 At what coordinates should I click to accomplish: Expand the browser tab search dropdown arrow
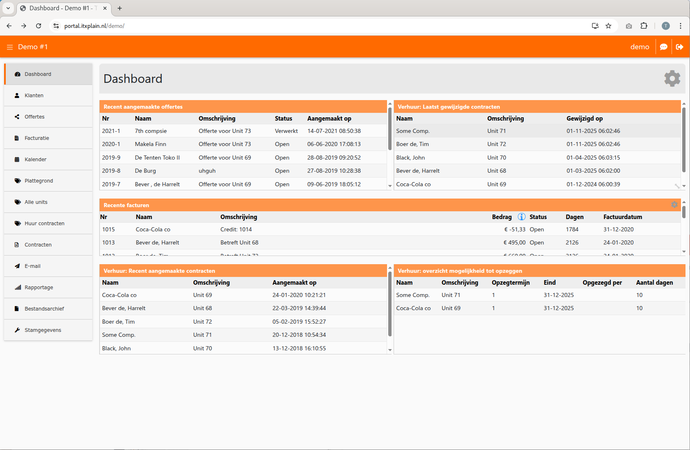(8, 8)
